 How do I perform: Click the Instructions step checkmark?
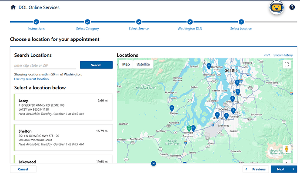point(36,22)
